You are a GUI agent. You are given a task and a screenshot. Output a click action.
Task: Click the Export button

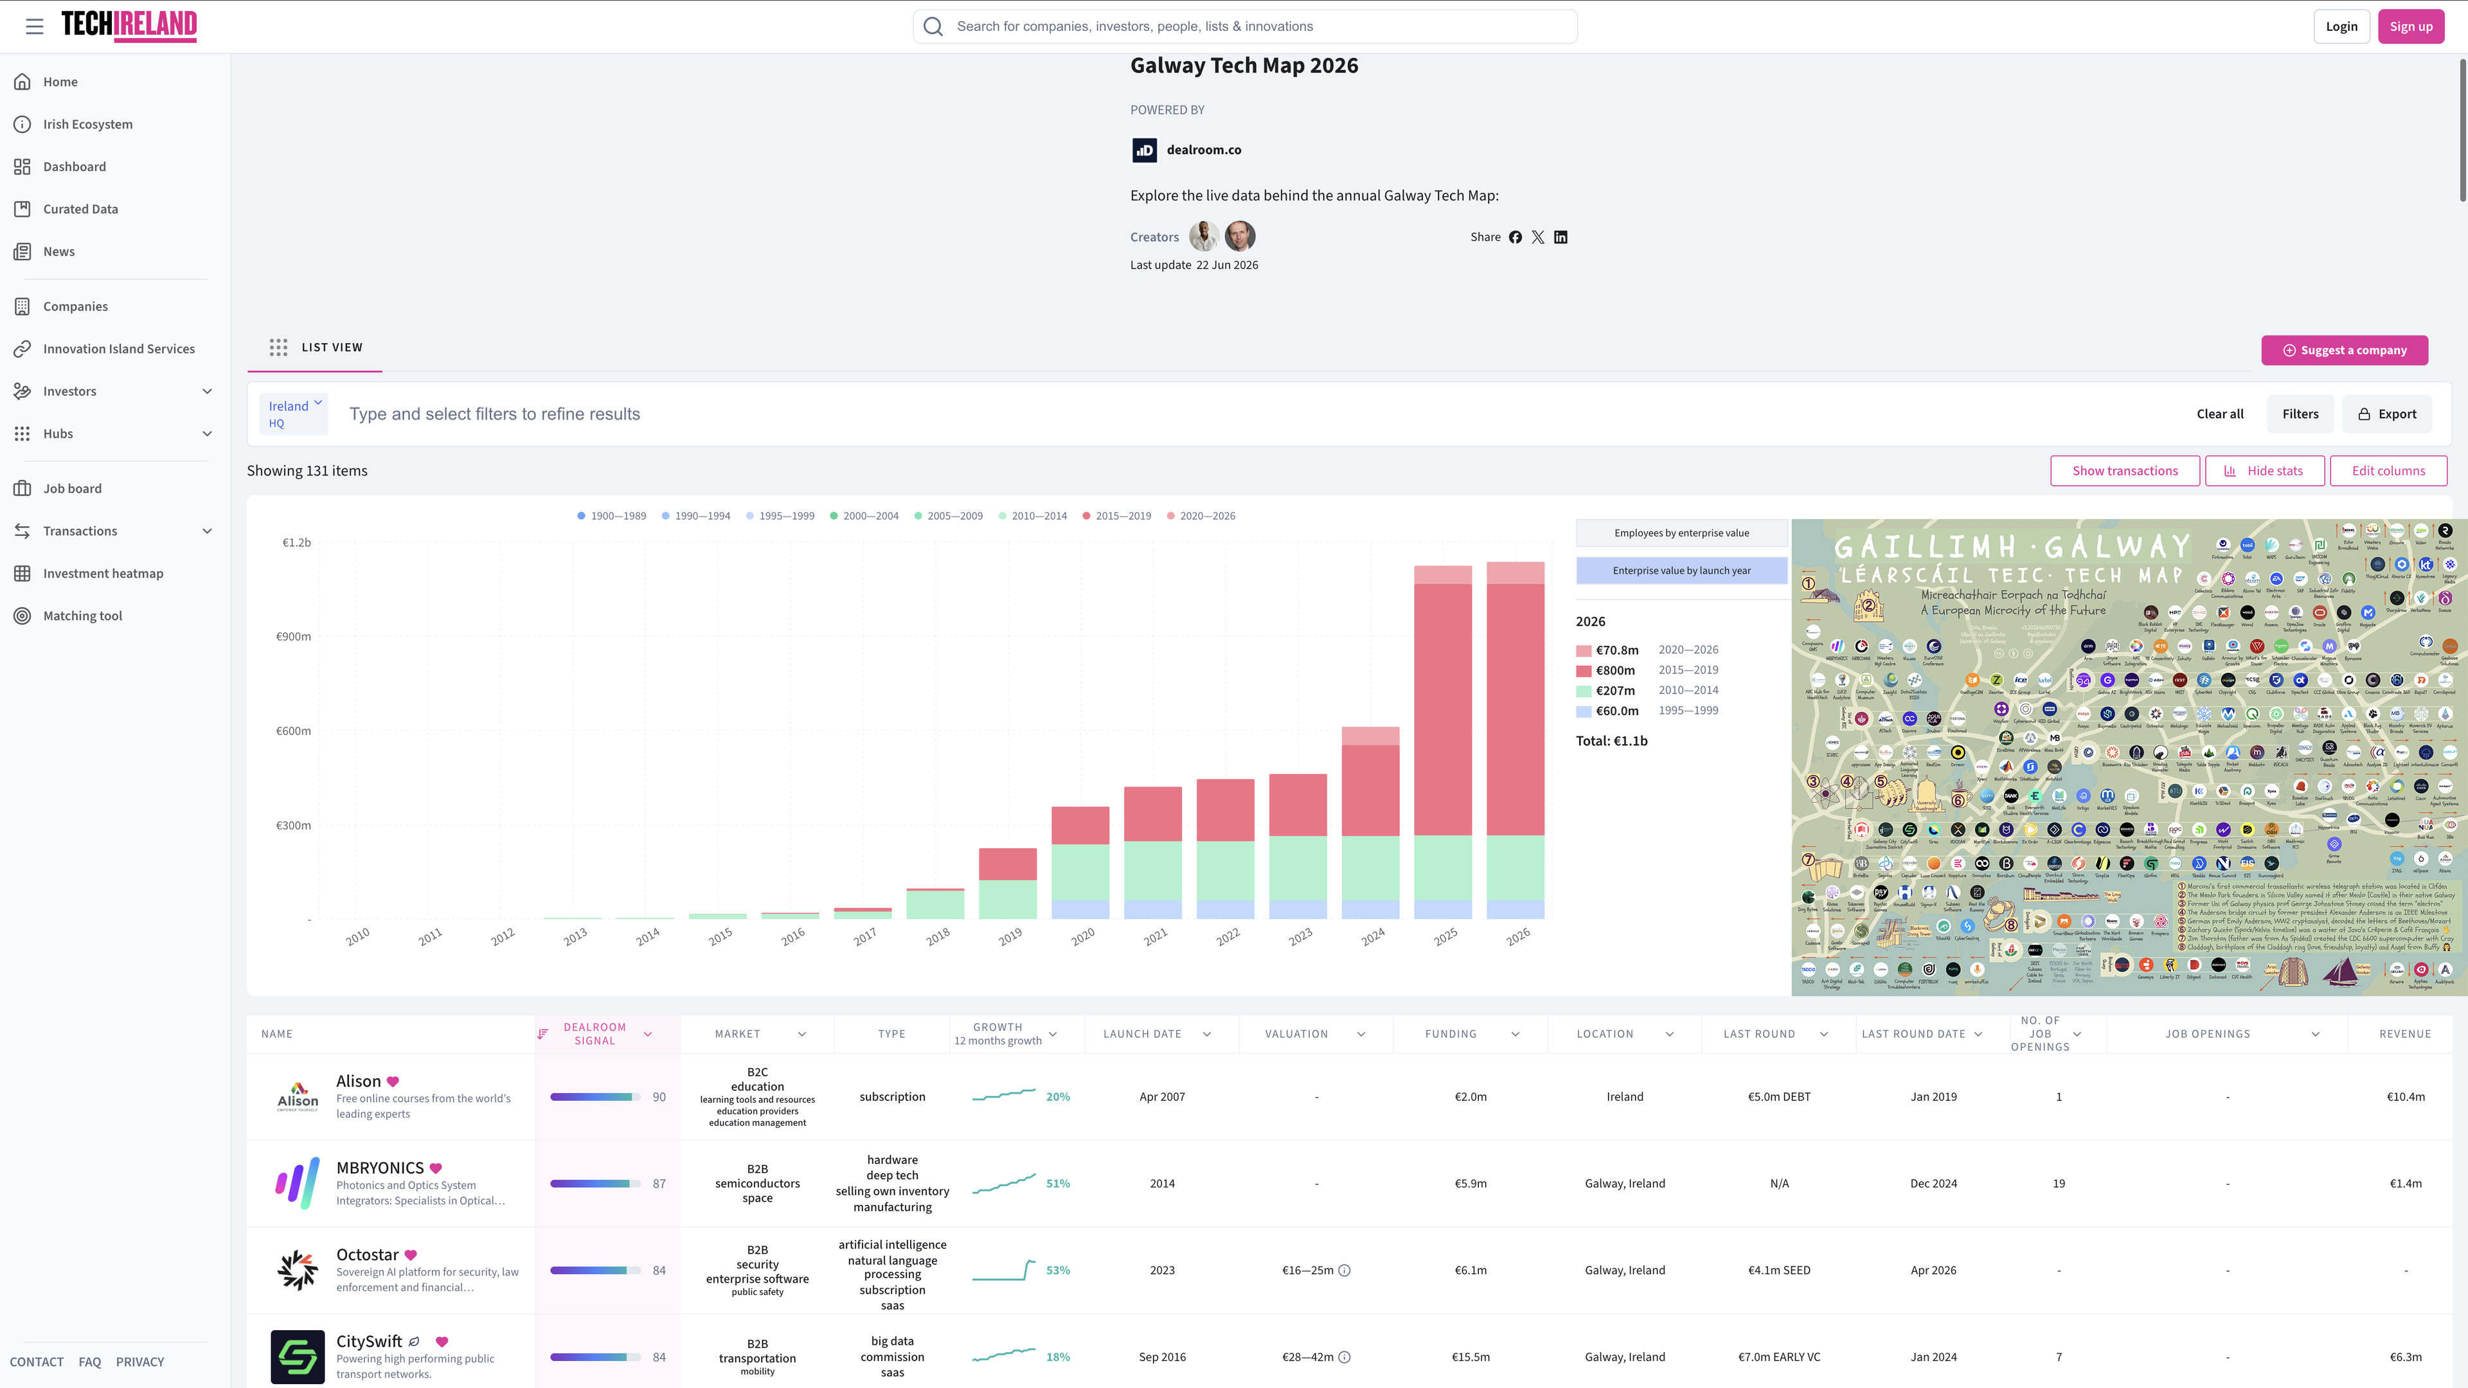pyautogui.click(x=2386, y=414)
